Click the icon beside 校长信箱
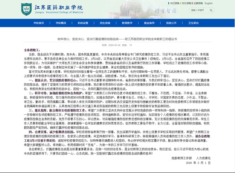This screenshot has height=173, width=235. (x=180, y=3)
